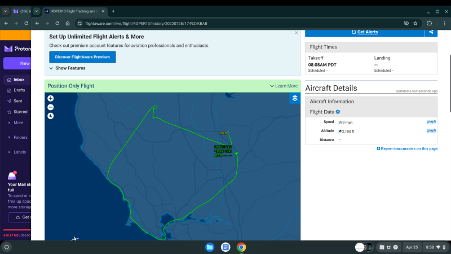Image resolution: width=451 pixels, height=254 pixels.
Task: Open Google Docs from the shelf
Action: pos(225,247)
